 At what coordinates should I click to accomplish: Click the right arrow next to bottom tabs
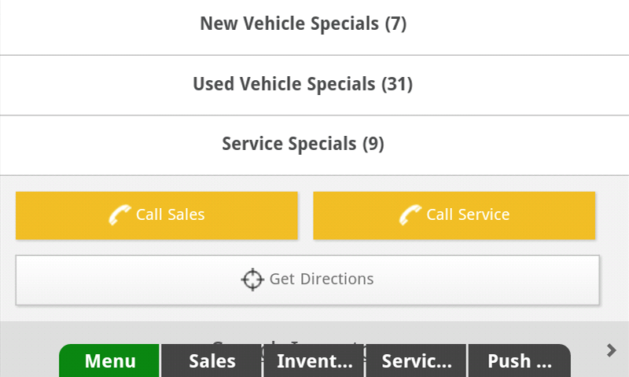click(611, 350)
